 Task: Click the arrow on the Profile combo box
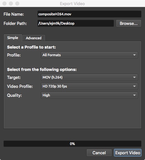tap(134, 55)
